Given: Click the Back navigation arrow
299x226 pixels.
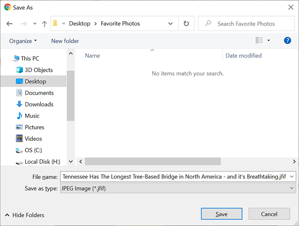Looking at the screenshot, I should (10, 23).
